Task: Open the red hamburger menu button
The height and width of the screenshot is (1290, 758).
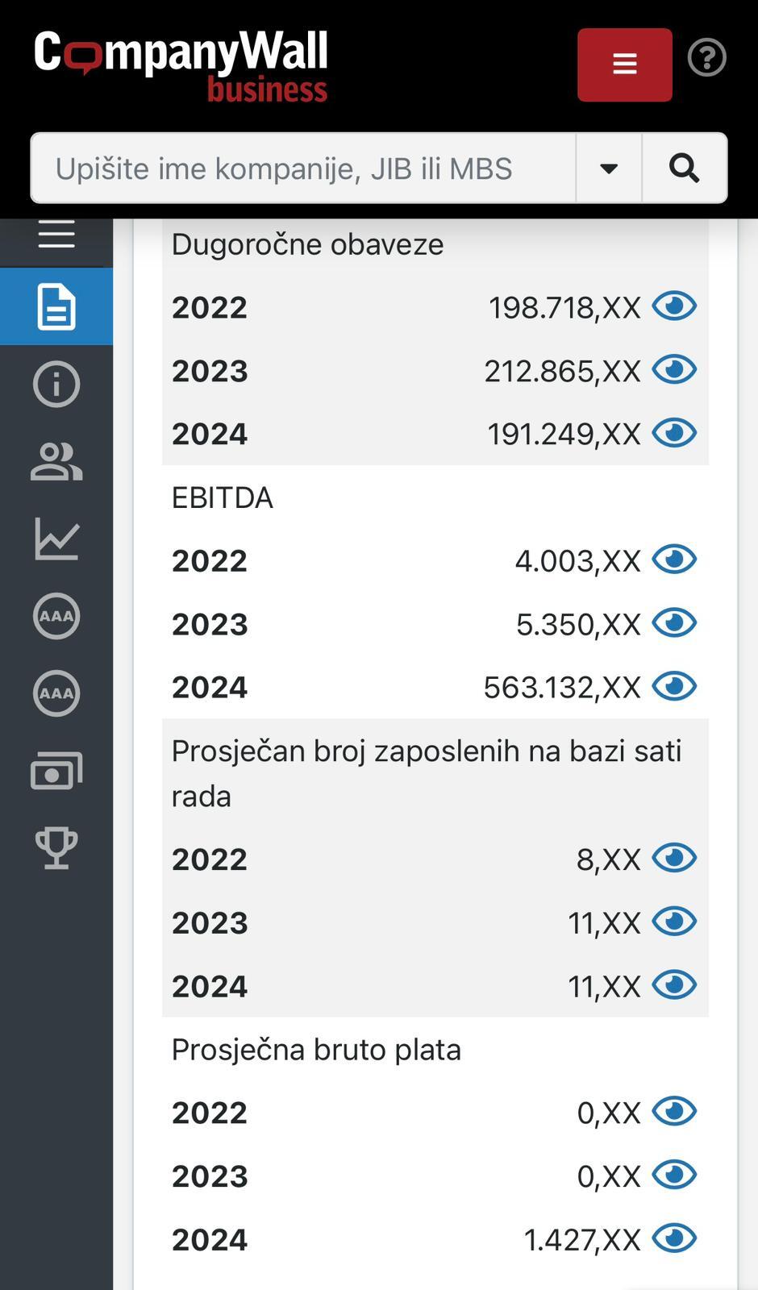Action: 624,64
